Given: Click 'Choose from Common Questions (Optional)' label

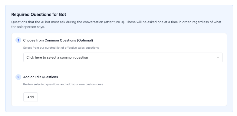Looking at the screenshot, I should point(58,40).
